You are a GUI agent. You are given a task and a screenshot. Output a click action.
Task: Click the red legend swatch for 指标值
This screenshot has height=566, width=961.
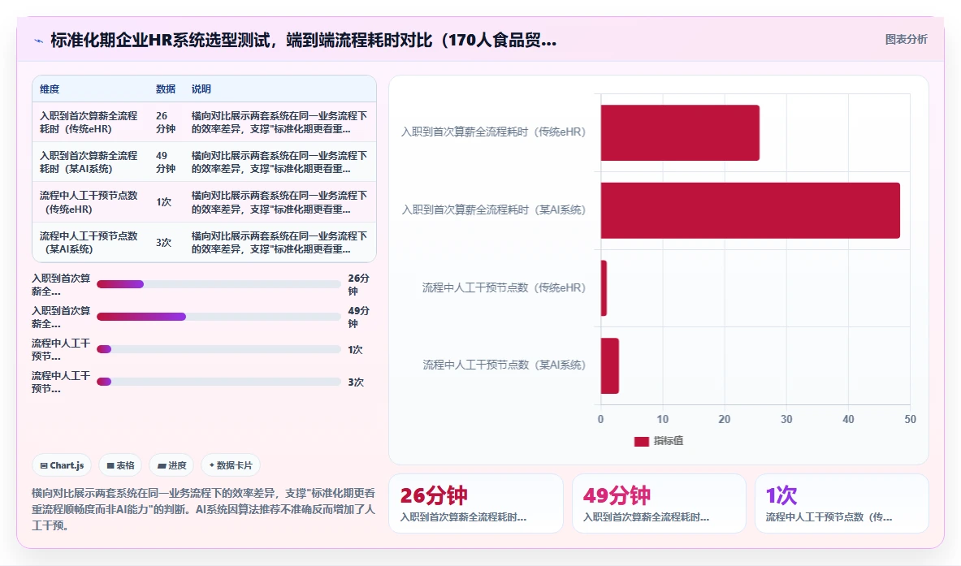pyautogui.click(x=641, y=441)
